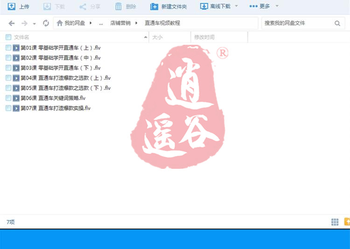The height and width of the screenshot is (249, 350).
Task: Expand the arrow after 我的网盘
Action: coord(91,23)
